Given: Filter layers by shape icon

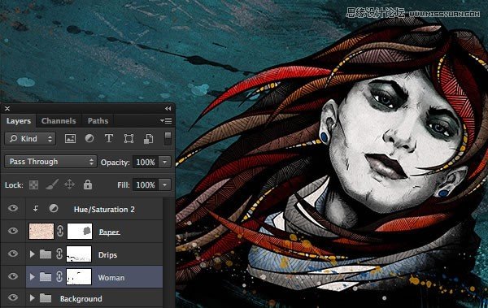Looking at the screenshot, I should [129, 138].
